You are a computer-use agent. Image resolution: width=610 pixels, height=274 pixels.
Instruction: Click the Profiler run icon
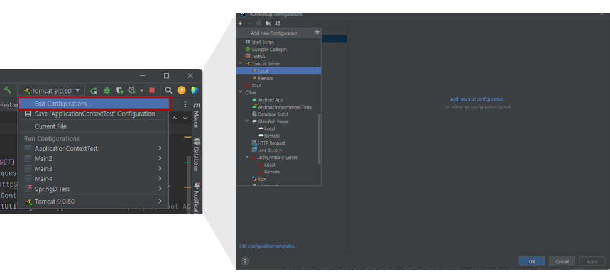133,90
